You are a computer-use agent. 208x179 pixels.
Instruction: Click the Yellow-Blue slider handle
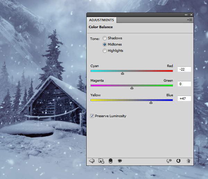click(151, 103)
